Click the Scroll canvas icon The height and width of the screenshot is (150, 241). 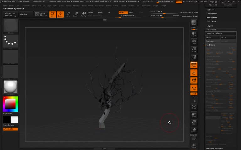point(194,34)
